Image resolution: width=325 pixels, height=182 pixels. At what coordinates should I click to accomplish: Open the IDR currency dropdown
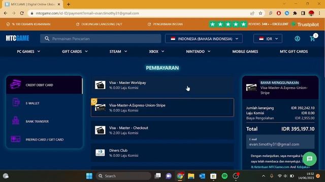[x=268, y=38]
